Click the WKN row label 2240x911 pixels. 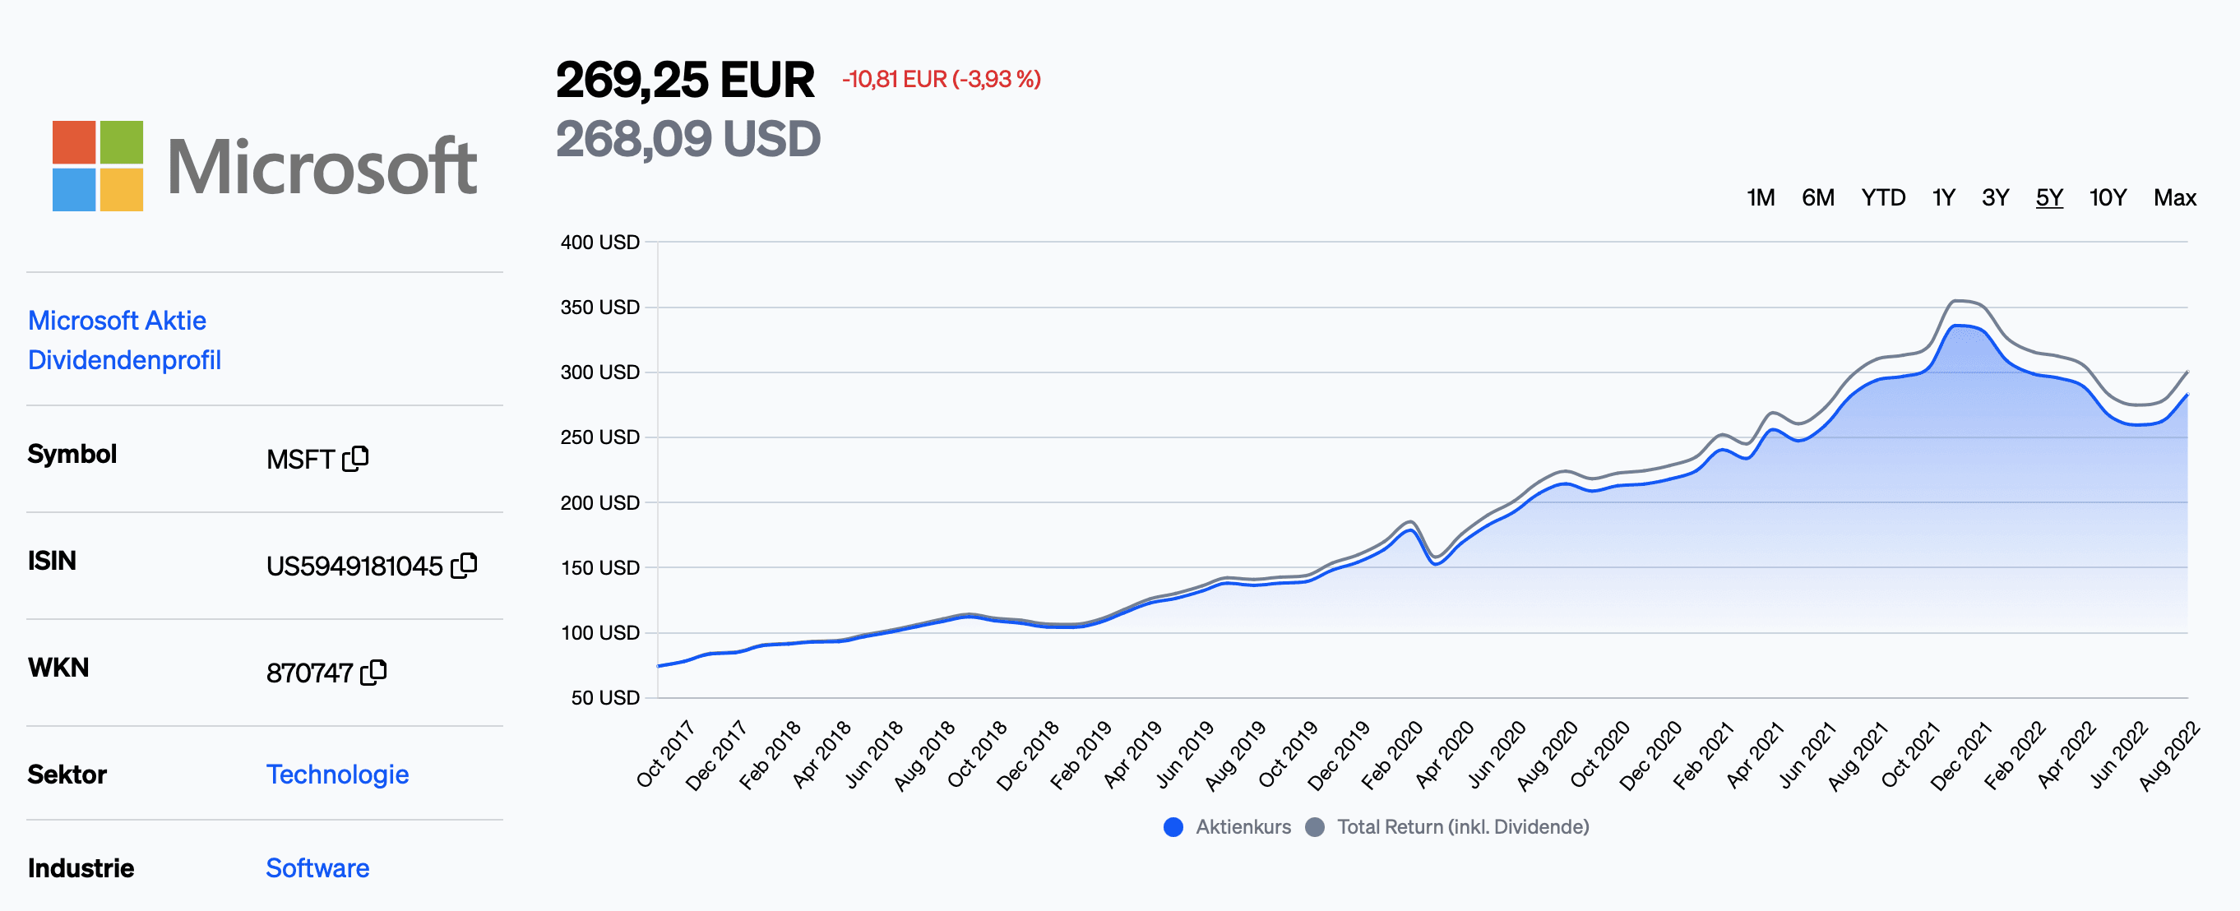click(x=58, y=668)
